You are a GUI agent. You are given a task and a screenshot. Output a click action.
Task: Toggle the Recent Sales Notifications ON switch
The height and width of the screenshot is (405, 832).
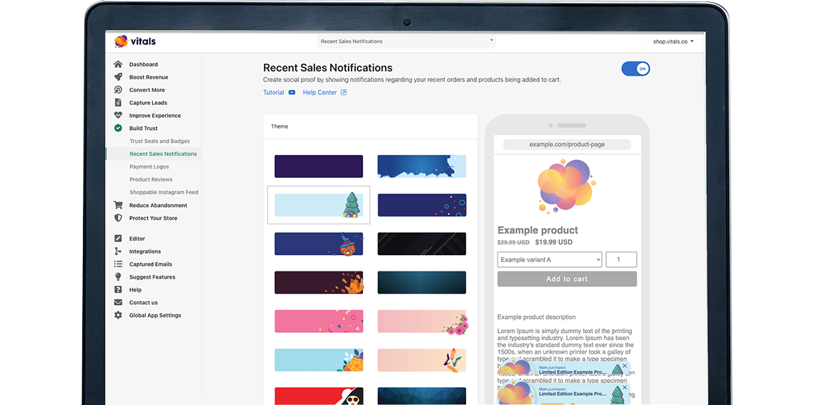tap(635, 69)
